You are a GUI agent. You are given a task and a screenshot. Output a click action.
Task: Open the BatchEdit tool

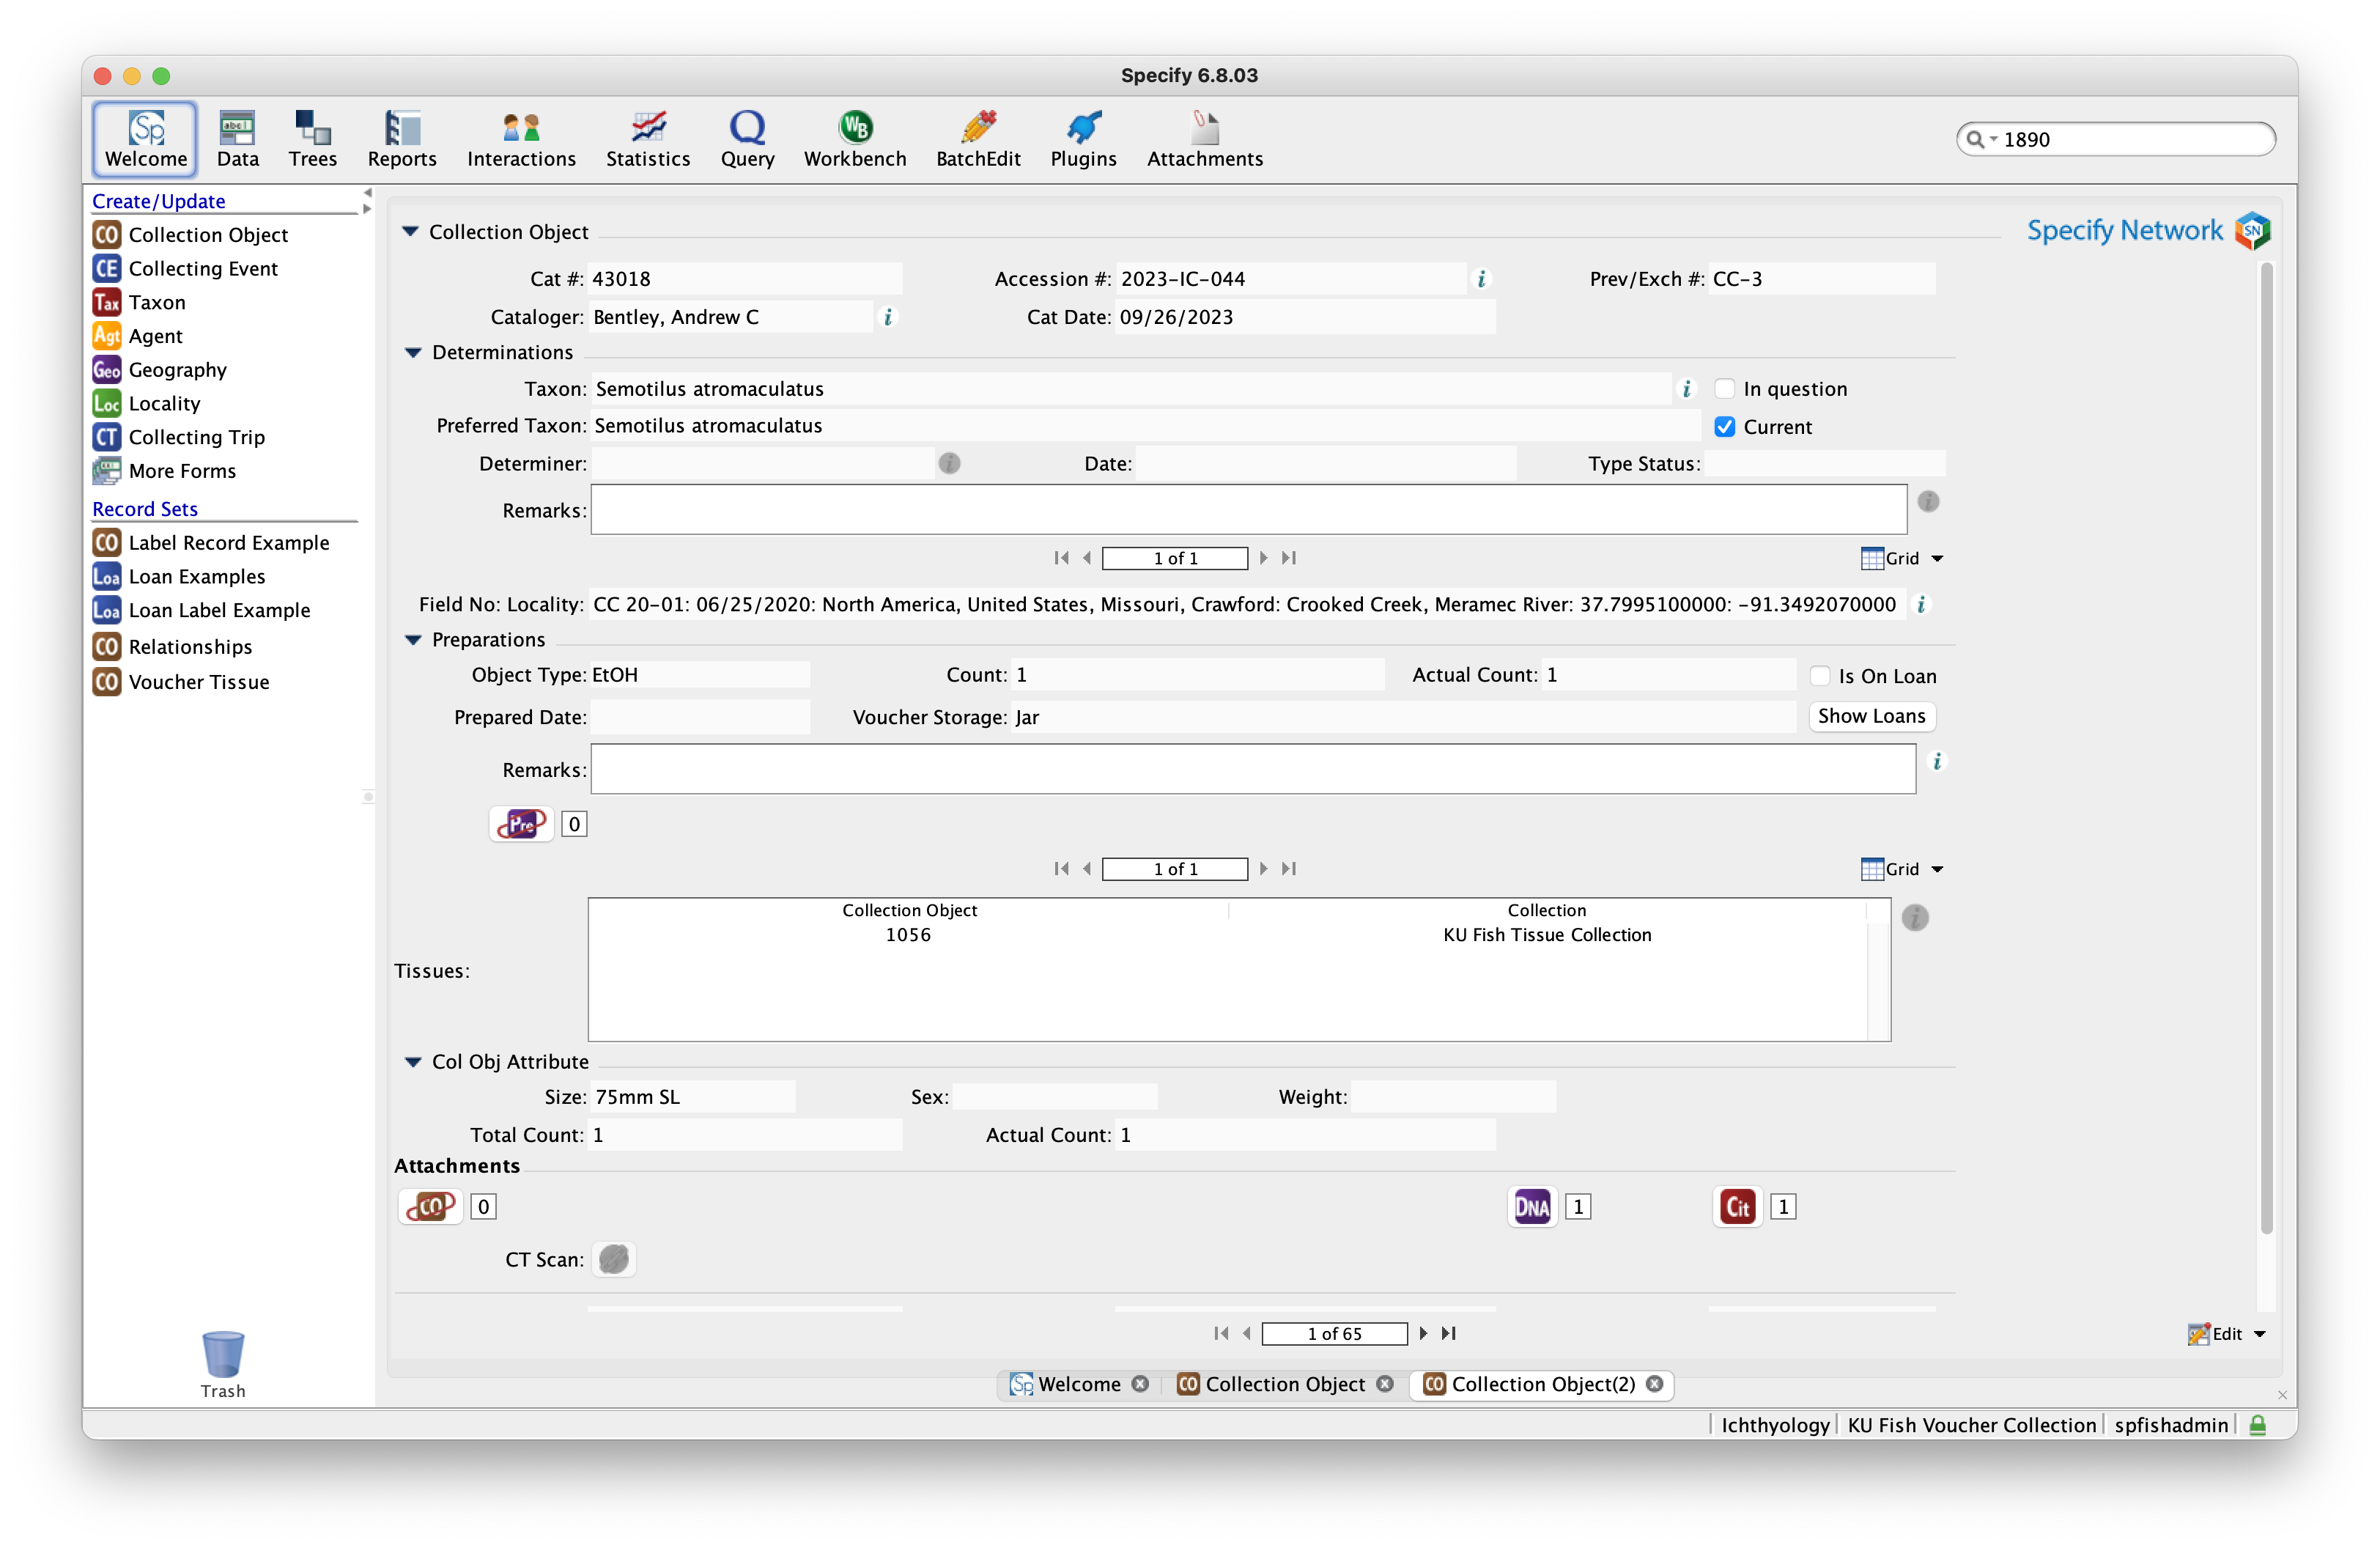(x=978, y=139)
